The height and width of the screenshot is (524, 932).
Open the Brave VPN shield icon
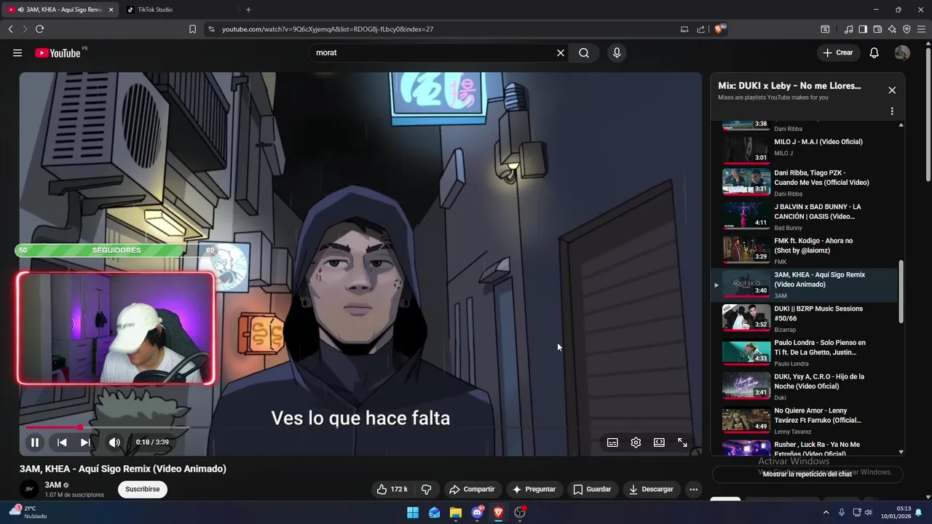907,29
